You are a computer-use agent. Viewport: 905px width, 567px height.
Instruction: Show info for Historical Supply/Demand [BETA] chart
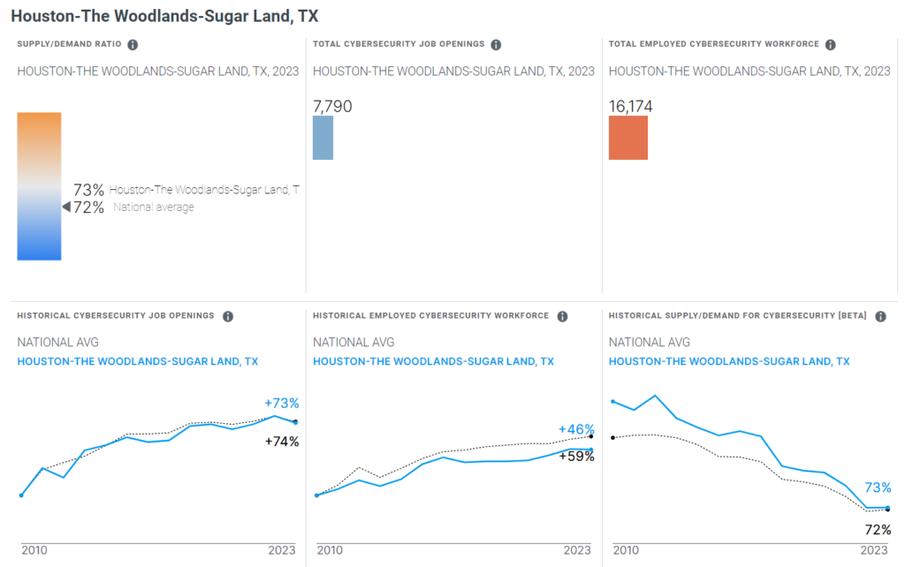pos(880,316)
